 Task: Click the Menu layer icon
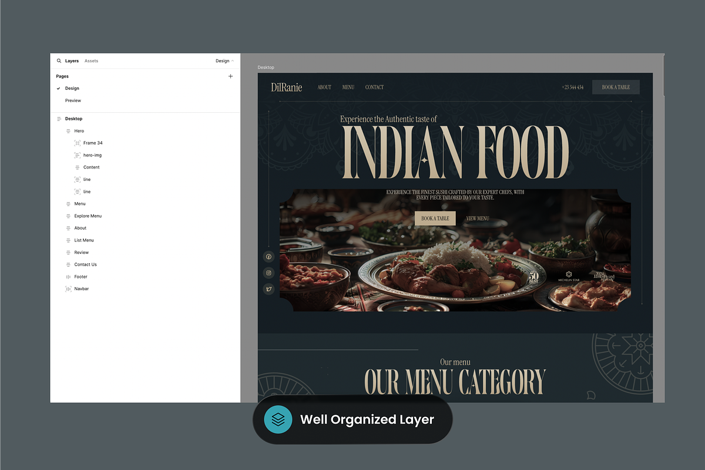point(68,204)
